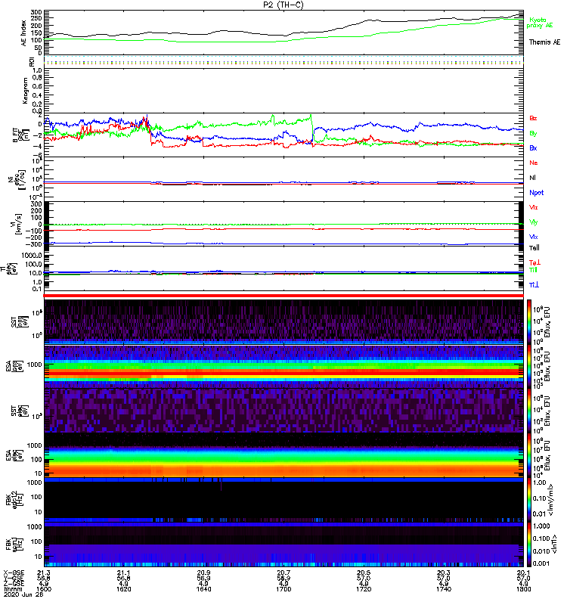Click the time tick label "1640"
This screenshot has height=605, width=567.
point(203,589)
